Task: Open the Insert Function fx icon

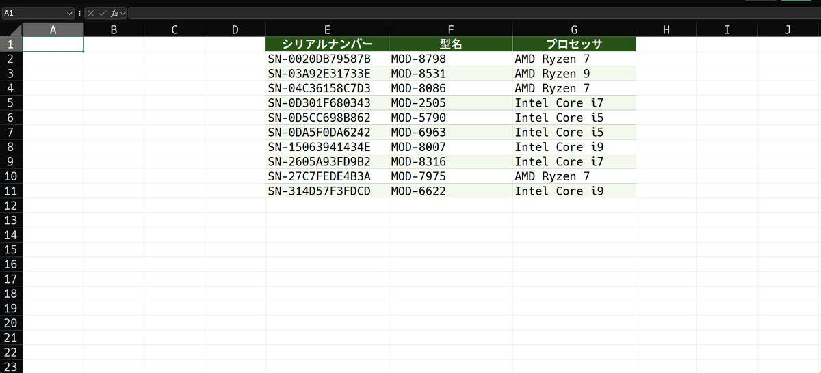Action: [114, 13]
